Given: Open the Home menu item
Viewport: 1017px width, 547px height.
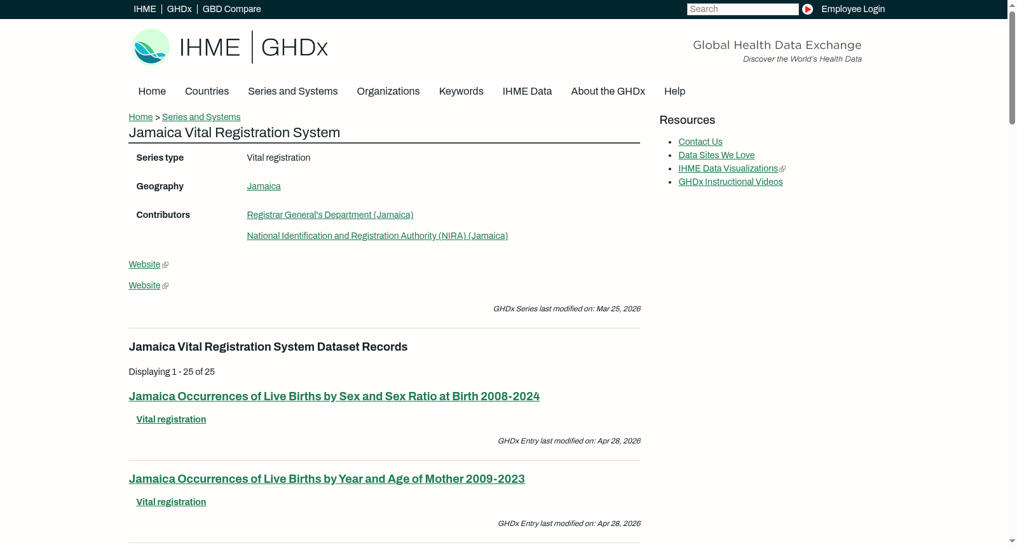Looking at the screenshot, I should click(x=152, y=91).
